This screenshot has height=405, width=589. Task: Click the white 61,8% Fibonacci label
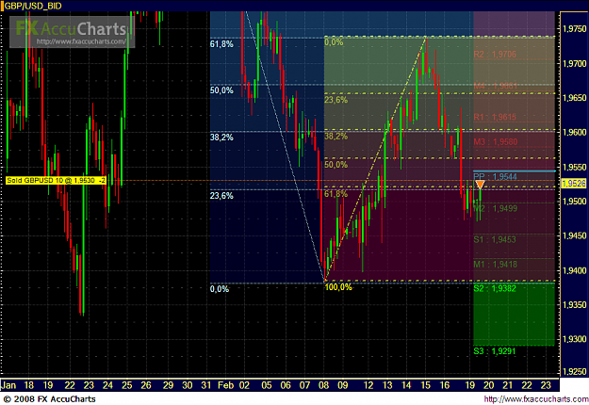[221, 44]
